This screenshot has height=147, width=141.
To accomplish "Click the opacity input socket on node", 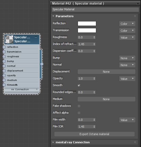I will point(4,75).
